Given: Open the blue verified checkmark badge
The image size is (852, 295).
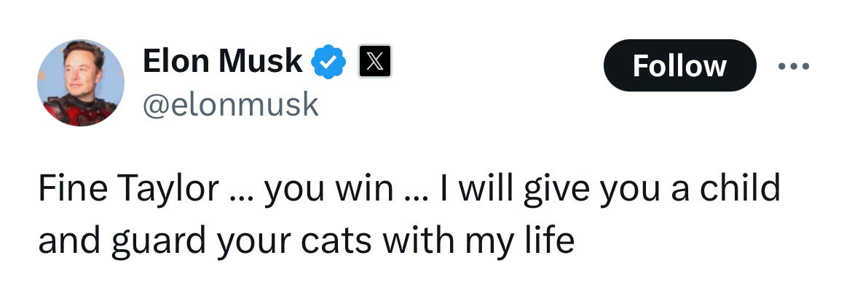Looking at the screenshot, I should (x=329, y=62).
